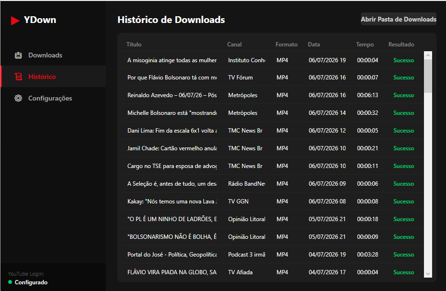The height and width of the screenshot is (291, 446).
Task: Click the 'Metrópoles' cell in the Reinaldo Azevedo row
Action: click(242, 95)
